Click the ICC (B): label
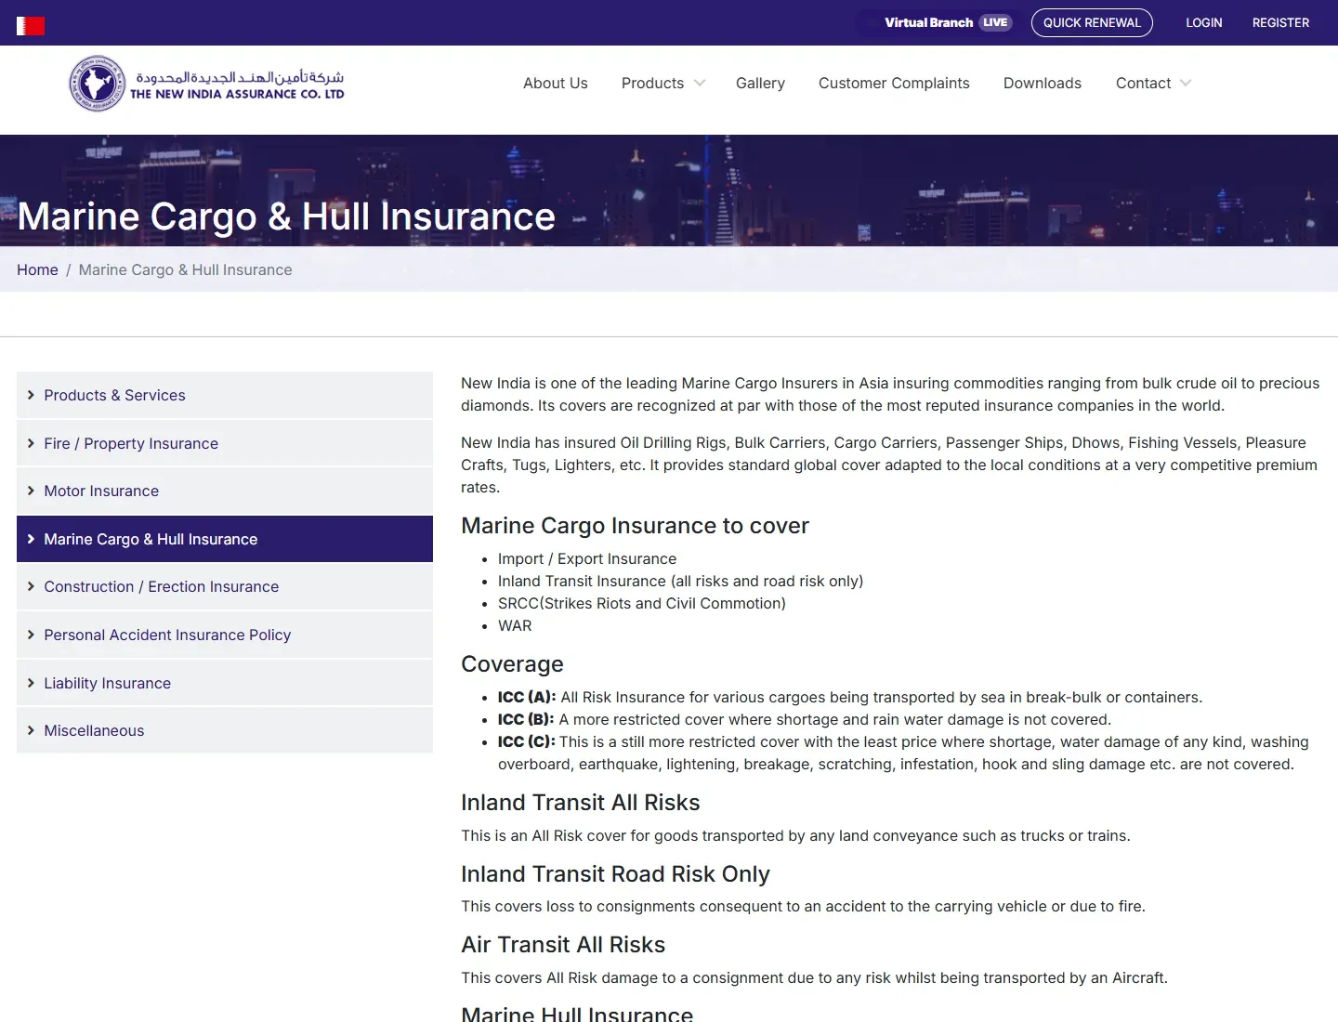Viewport: 1338px width, 1022px height. click(526, 719)
